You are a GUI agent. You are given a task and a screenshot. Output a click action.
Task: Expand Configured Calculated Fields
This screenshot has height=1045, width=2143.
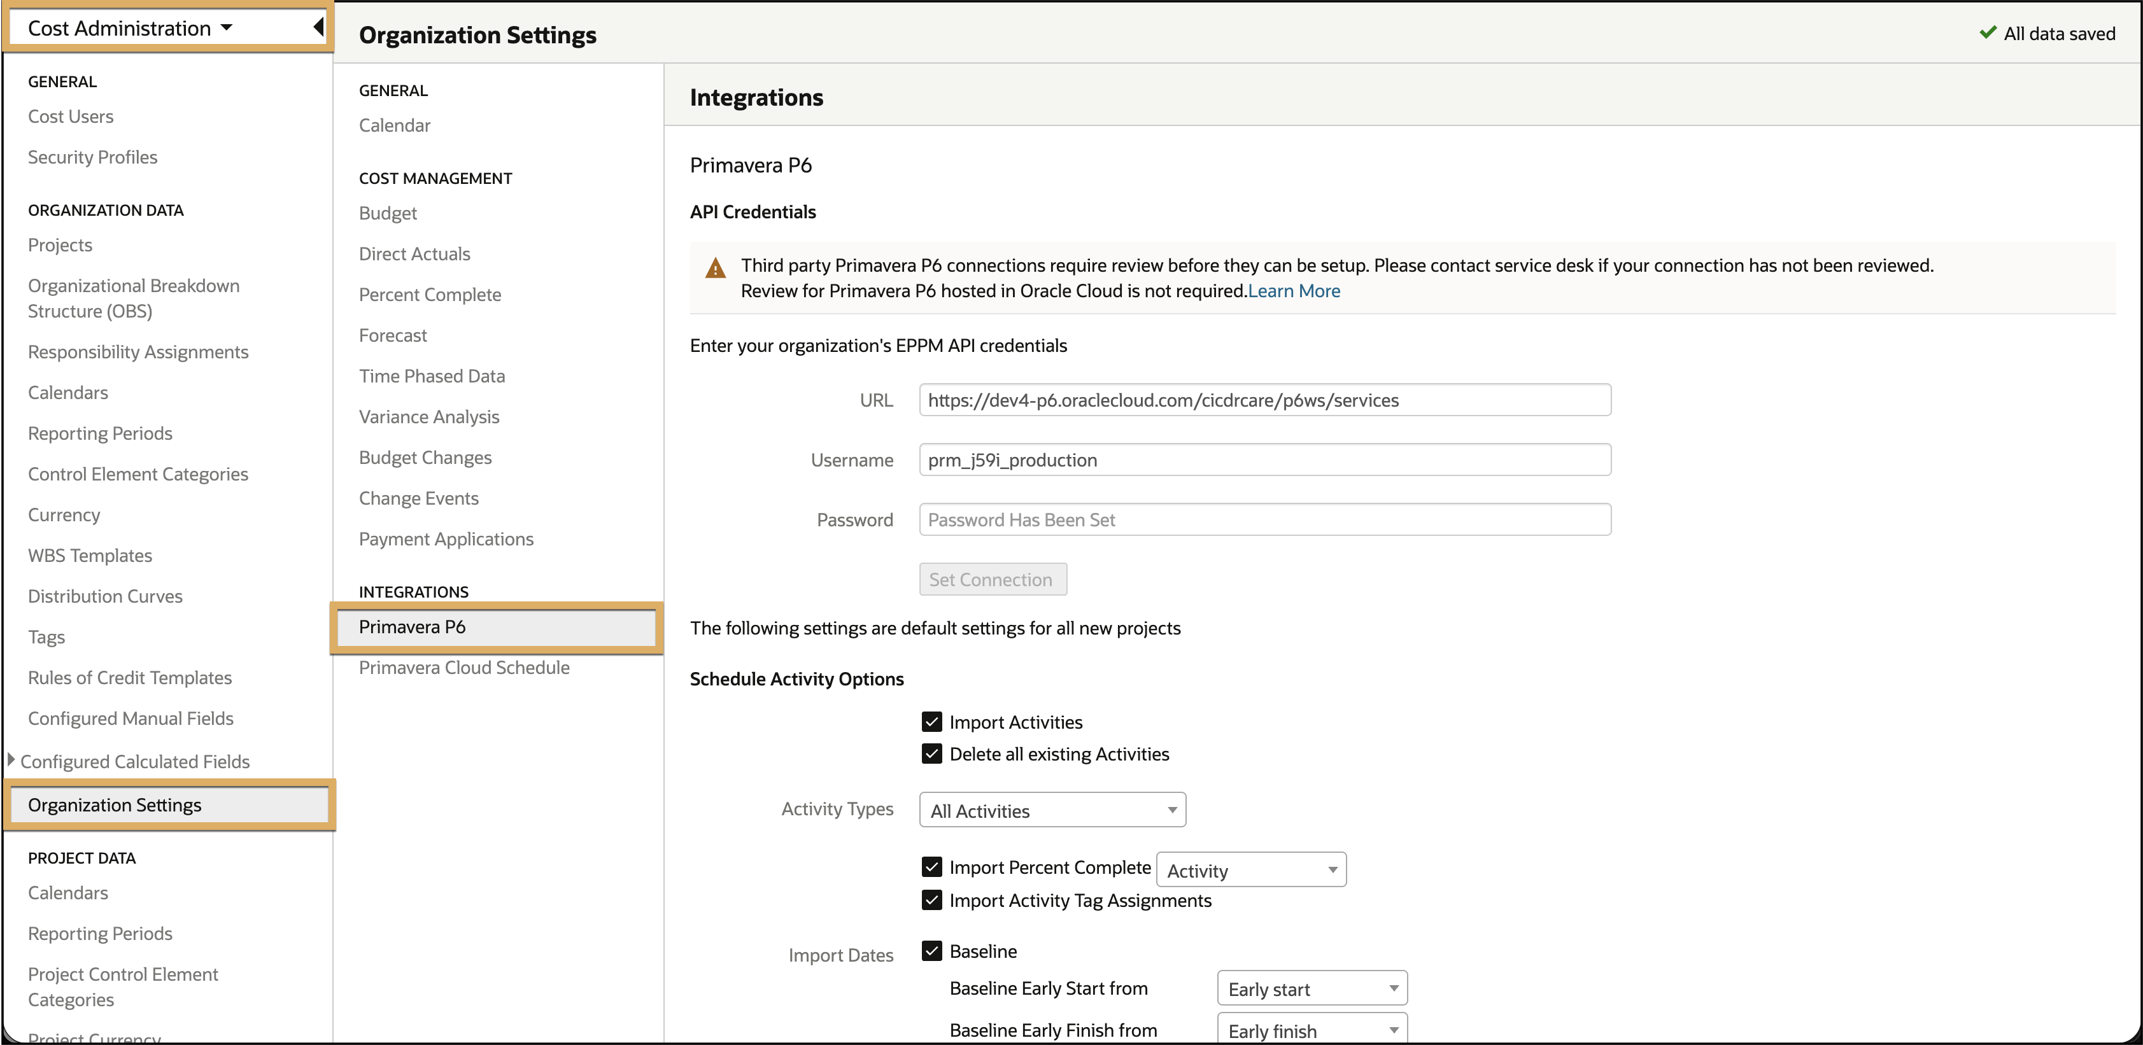[x=11, y=760]
